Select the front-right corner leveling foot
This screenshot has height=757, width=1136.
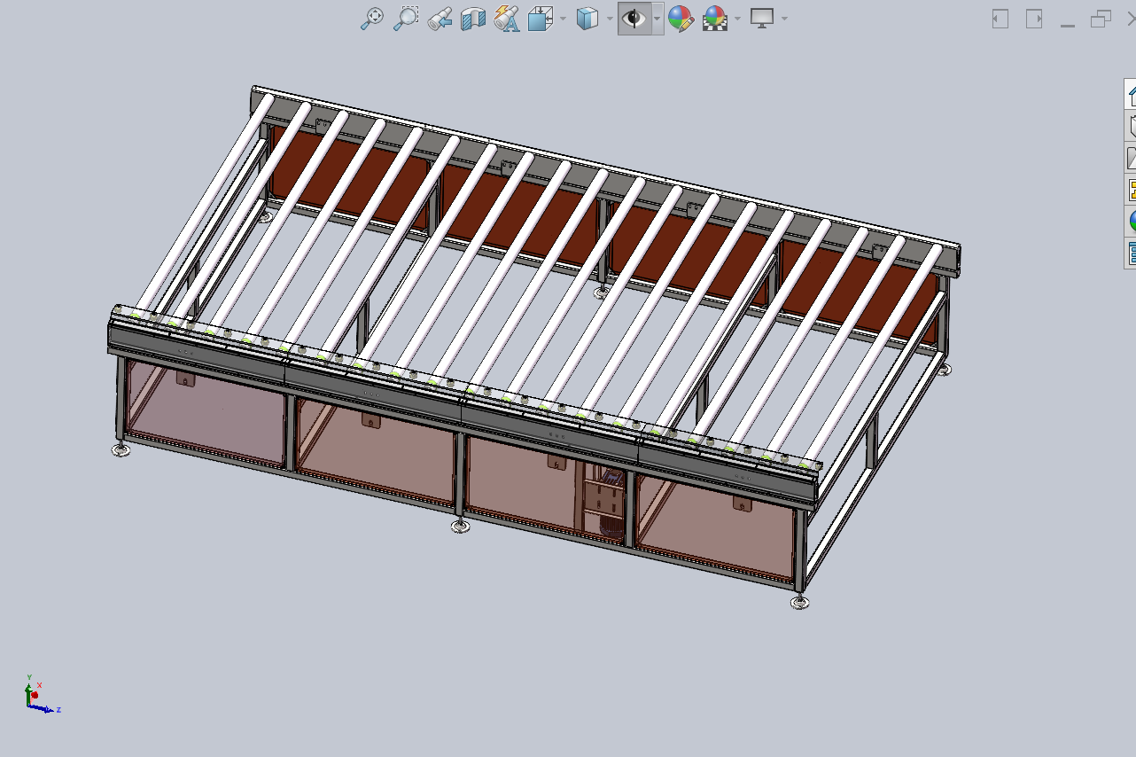tap(799, 602)
